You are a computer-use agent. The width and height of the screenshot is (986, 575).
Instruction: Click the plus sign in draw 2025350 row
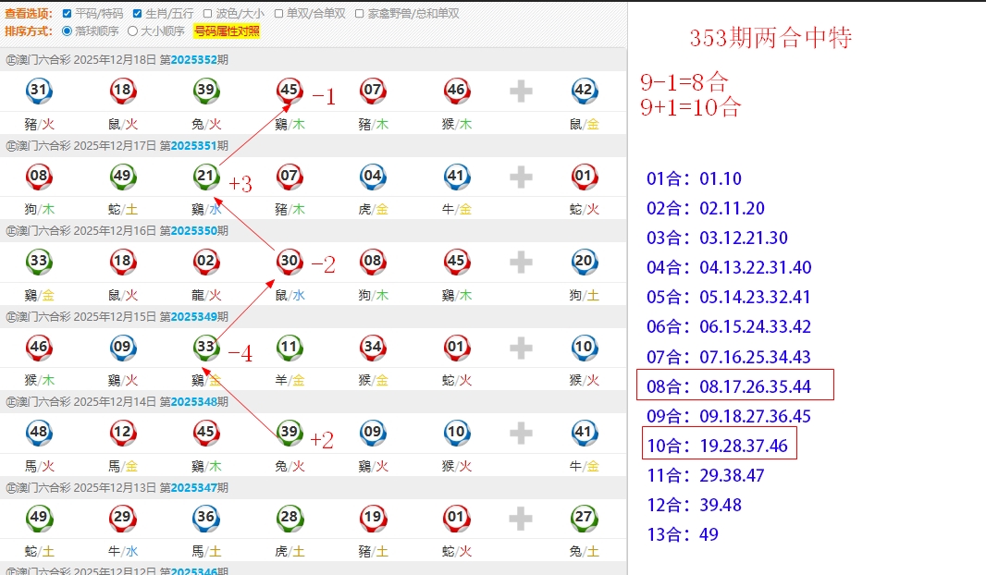coord(521,262)
